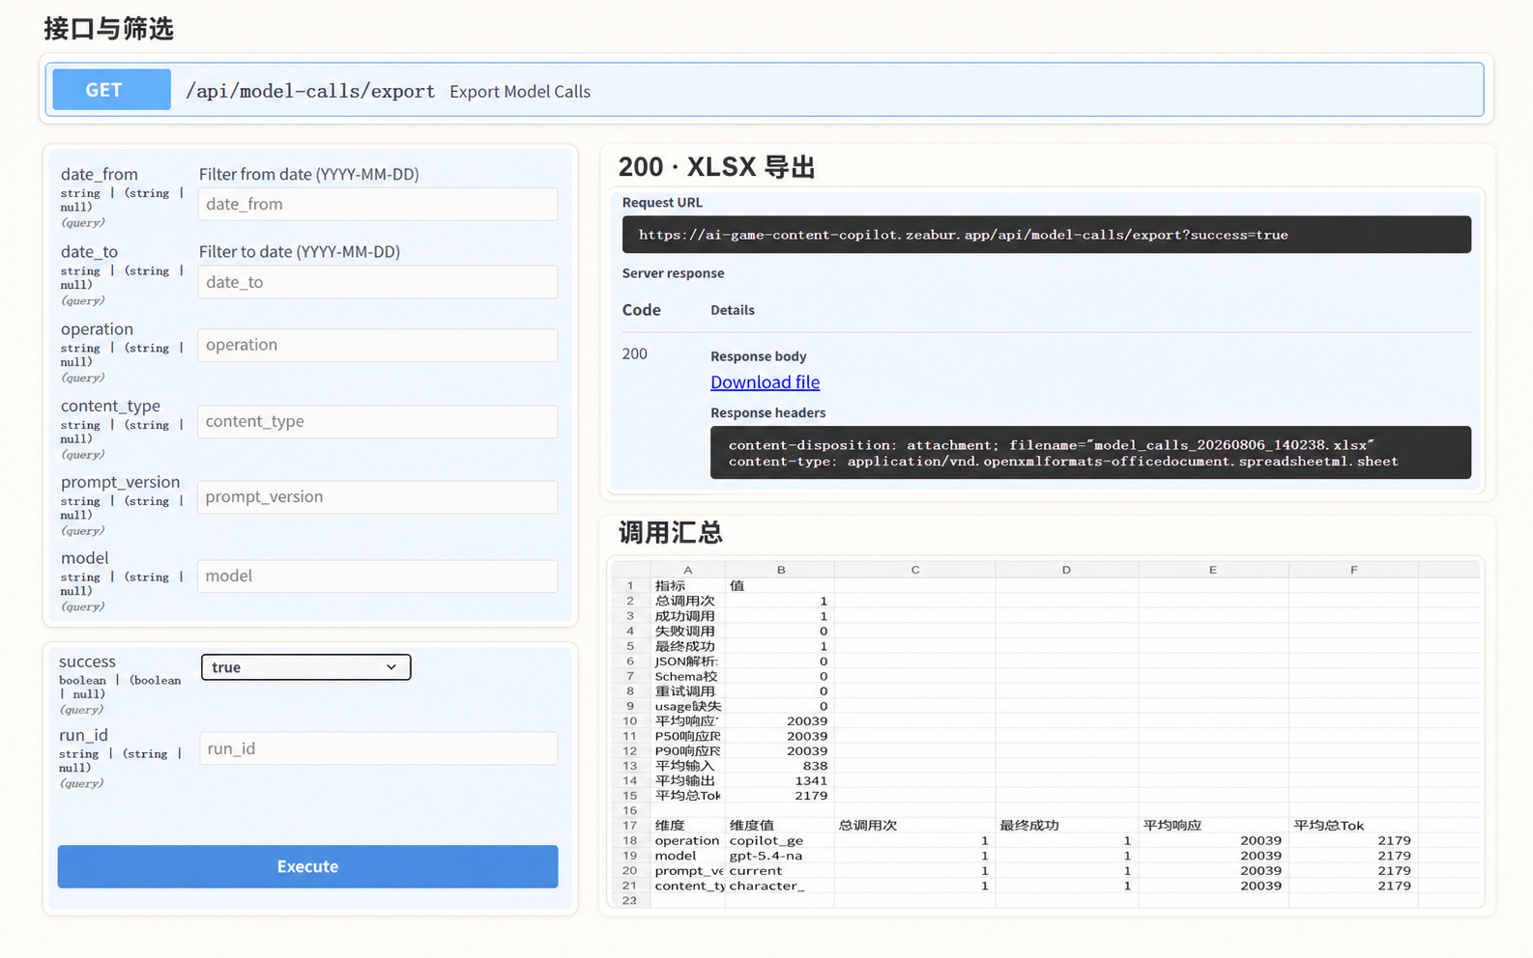The width and height of the screenshot is (1533, 958).
Task: Select spreadsheet column C header
Action: [x=914, y=570]
